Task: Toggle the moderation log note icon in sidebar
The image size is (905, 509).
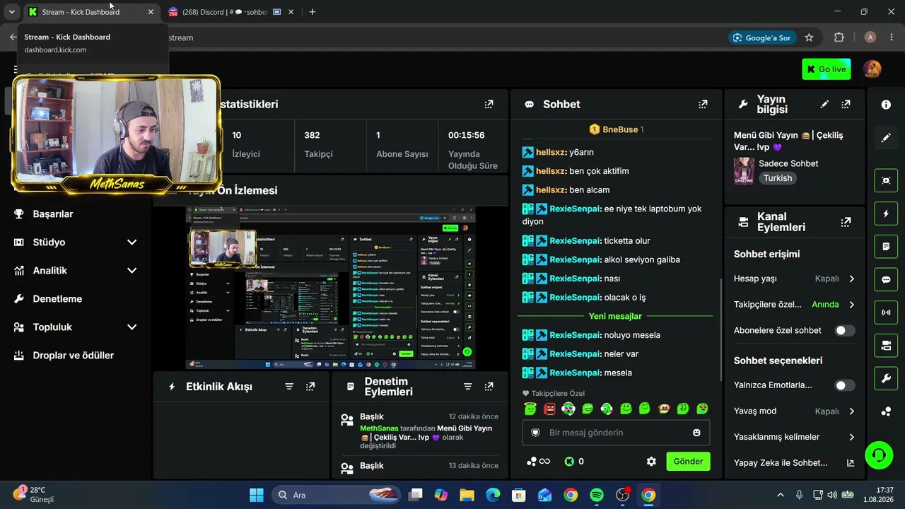Action: (x=886, y=247)
